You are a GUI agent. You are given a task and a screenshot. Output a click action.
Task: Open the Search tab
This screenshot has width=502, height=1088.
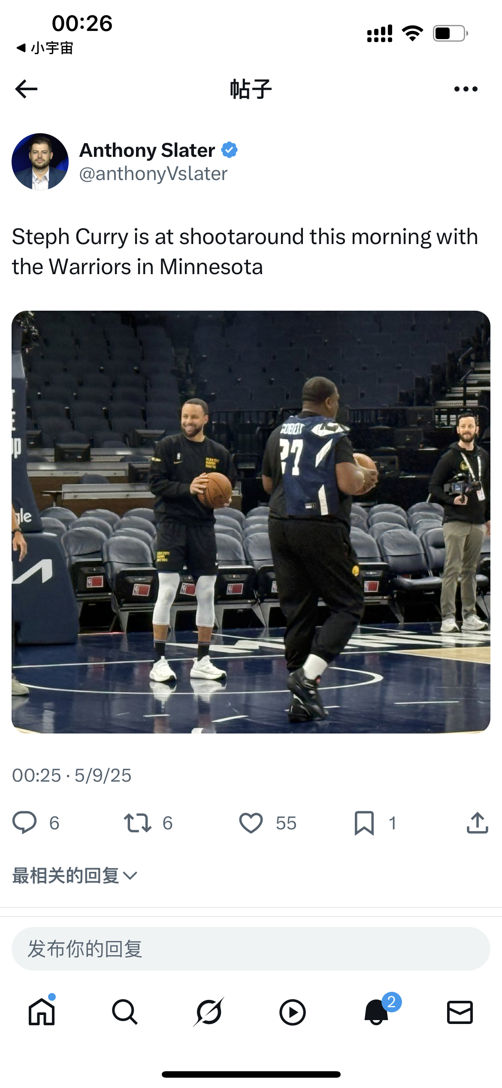[125, 1012]
